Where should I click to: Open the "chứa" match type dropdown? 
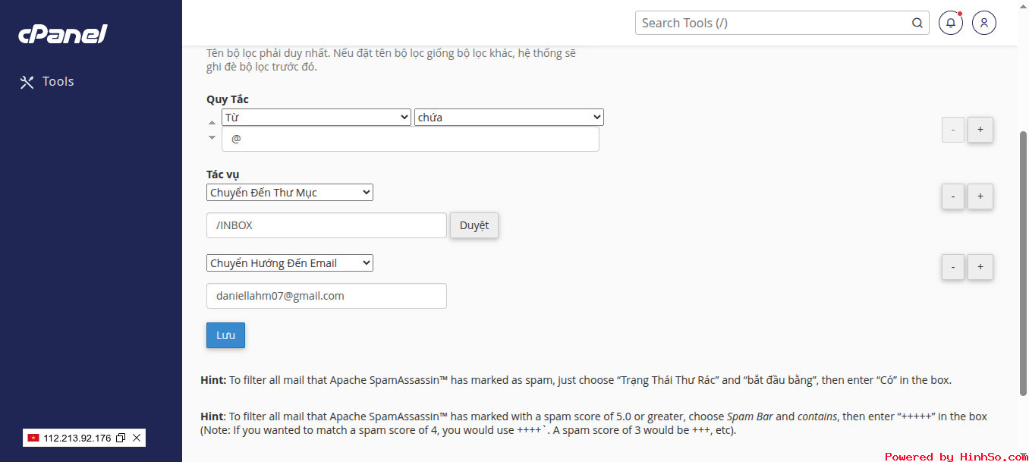509,118
